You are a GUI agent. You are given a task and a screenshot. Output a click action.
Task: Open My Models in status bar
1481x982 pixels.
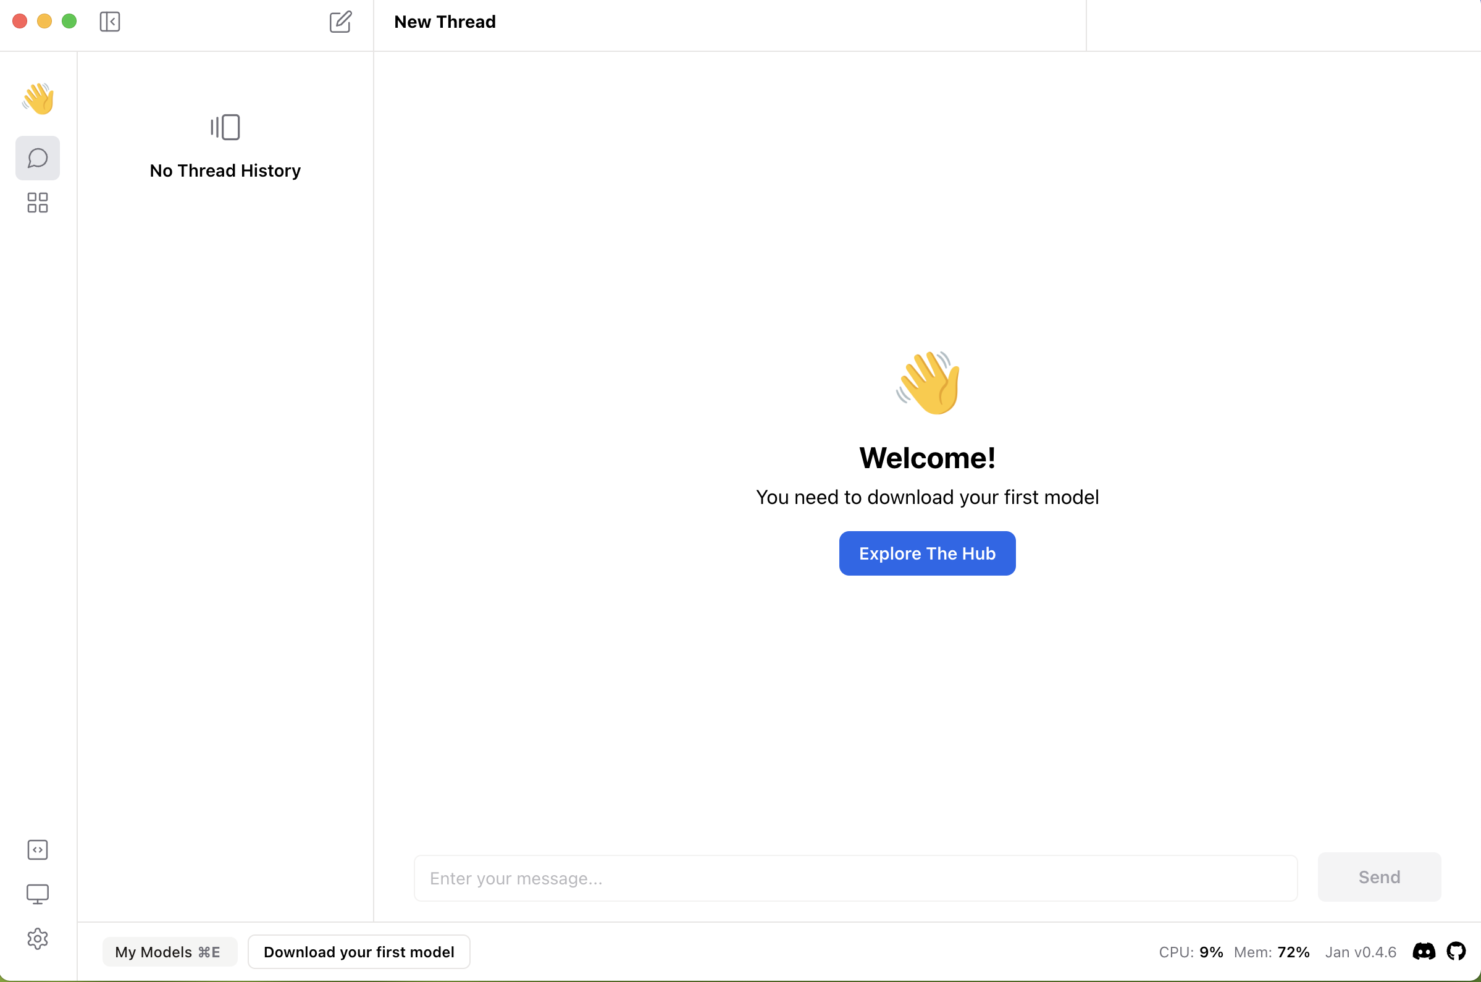(168, 952)
